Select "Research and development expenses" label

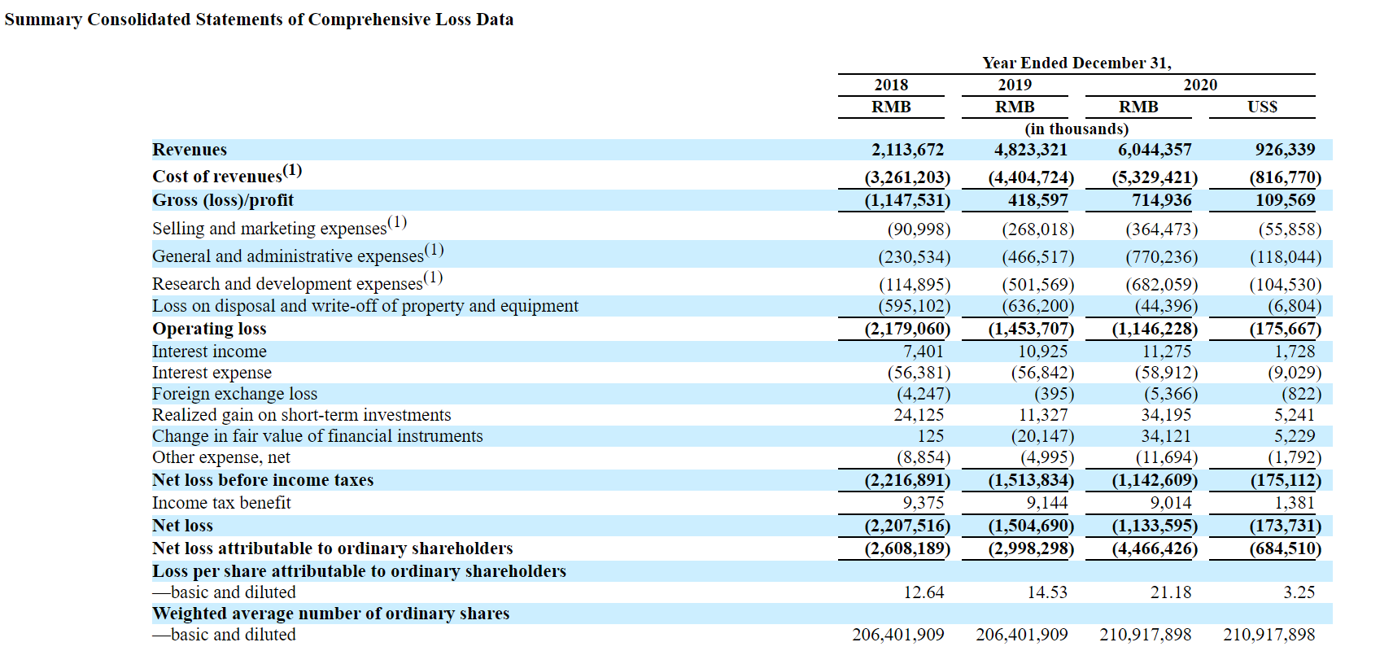[x=297, y=282]
